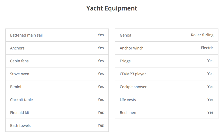The height and width of the screenshot is (139, 223).
Task: Click the Bath towels label
Action: point(20,126)
